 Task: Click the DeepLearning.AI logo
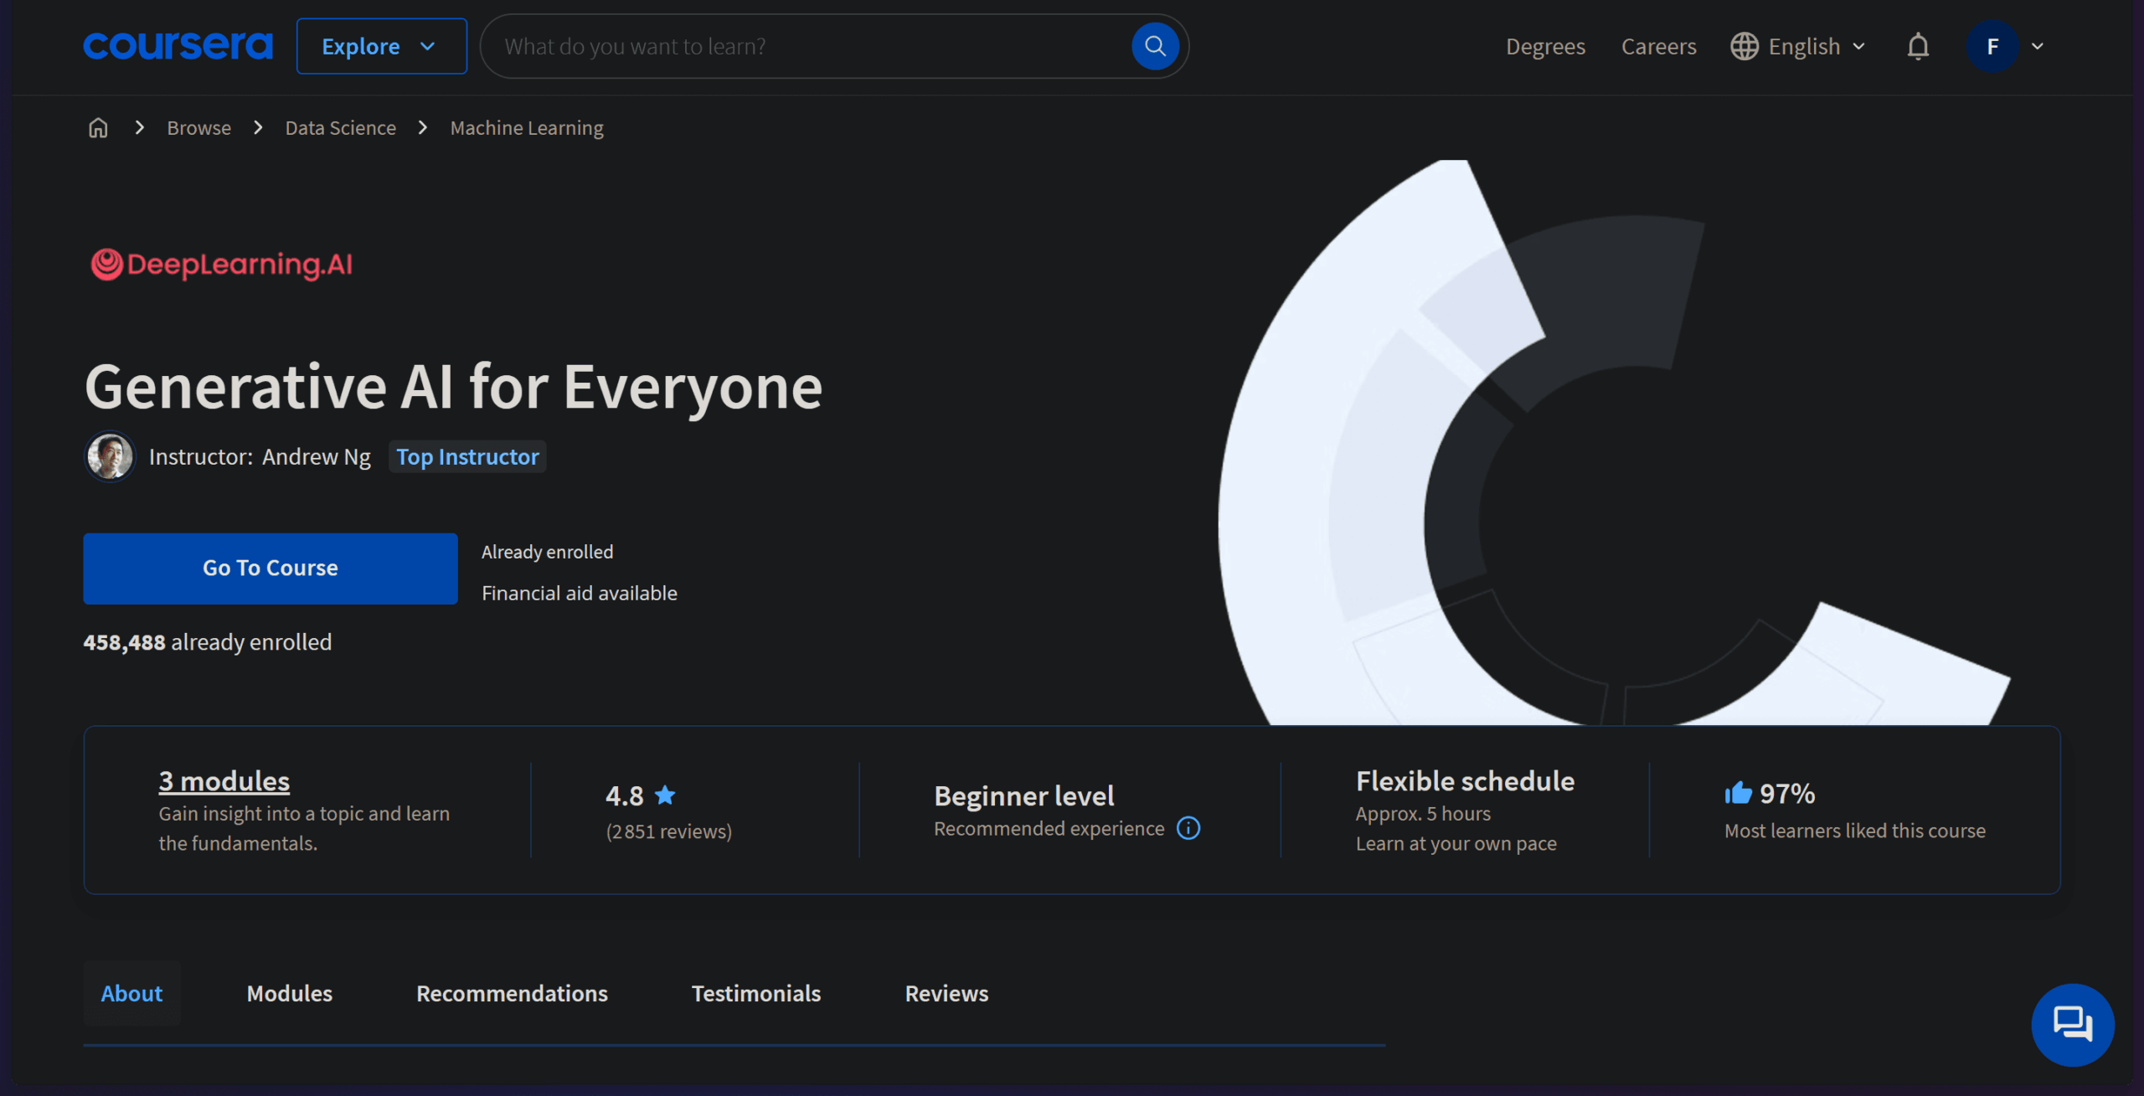coord(222,265)
